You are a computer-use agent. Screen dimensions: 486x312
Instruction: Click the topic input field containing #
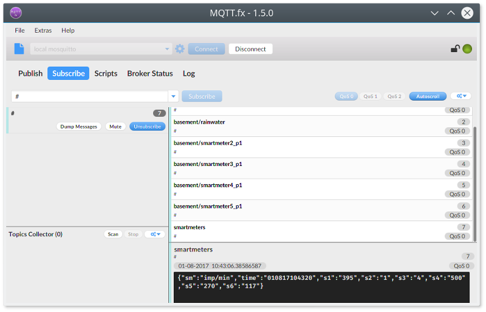click(x=90, y=96)
